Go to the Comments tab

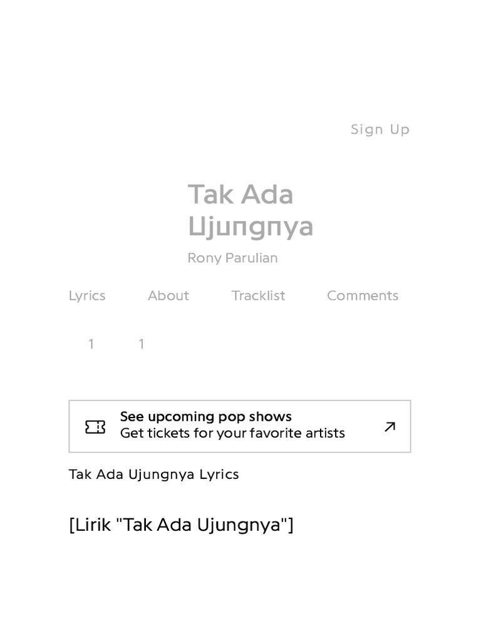pos(363,295)
